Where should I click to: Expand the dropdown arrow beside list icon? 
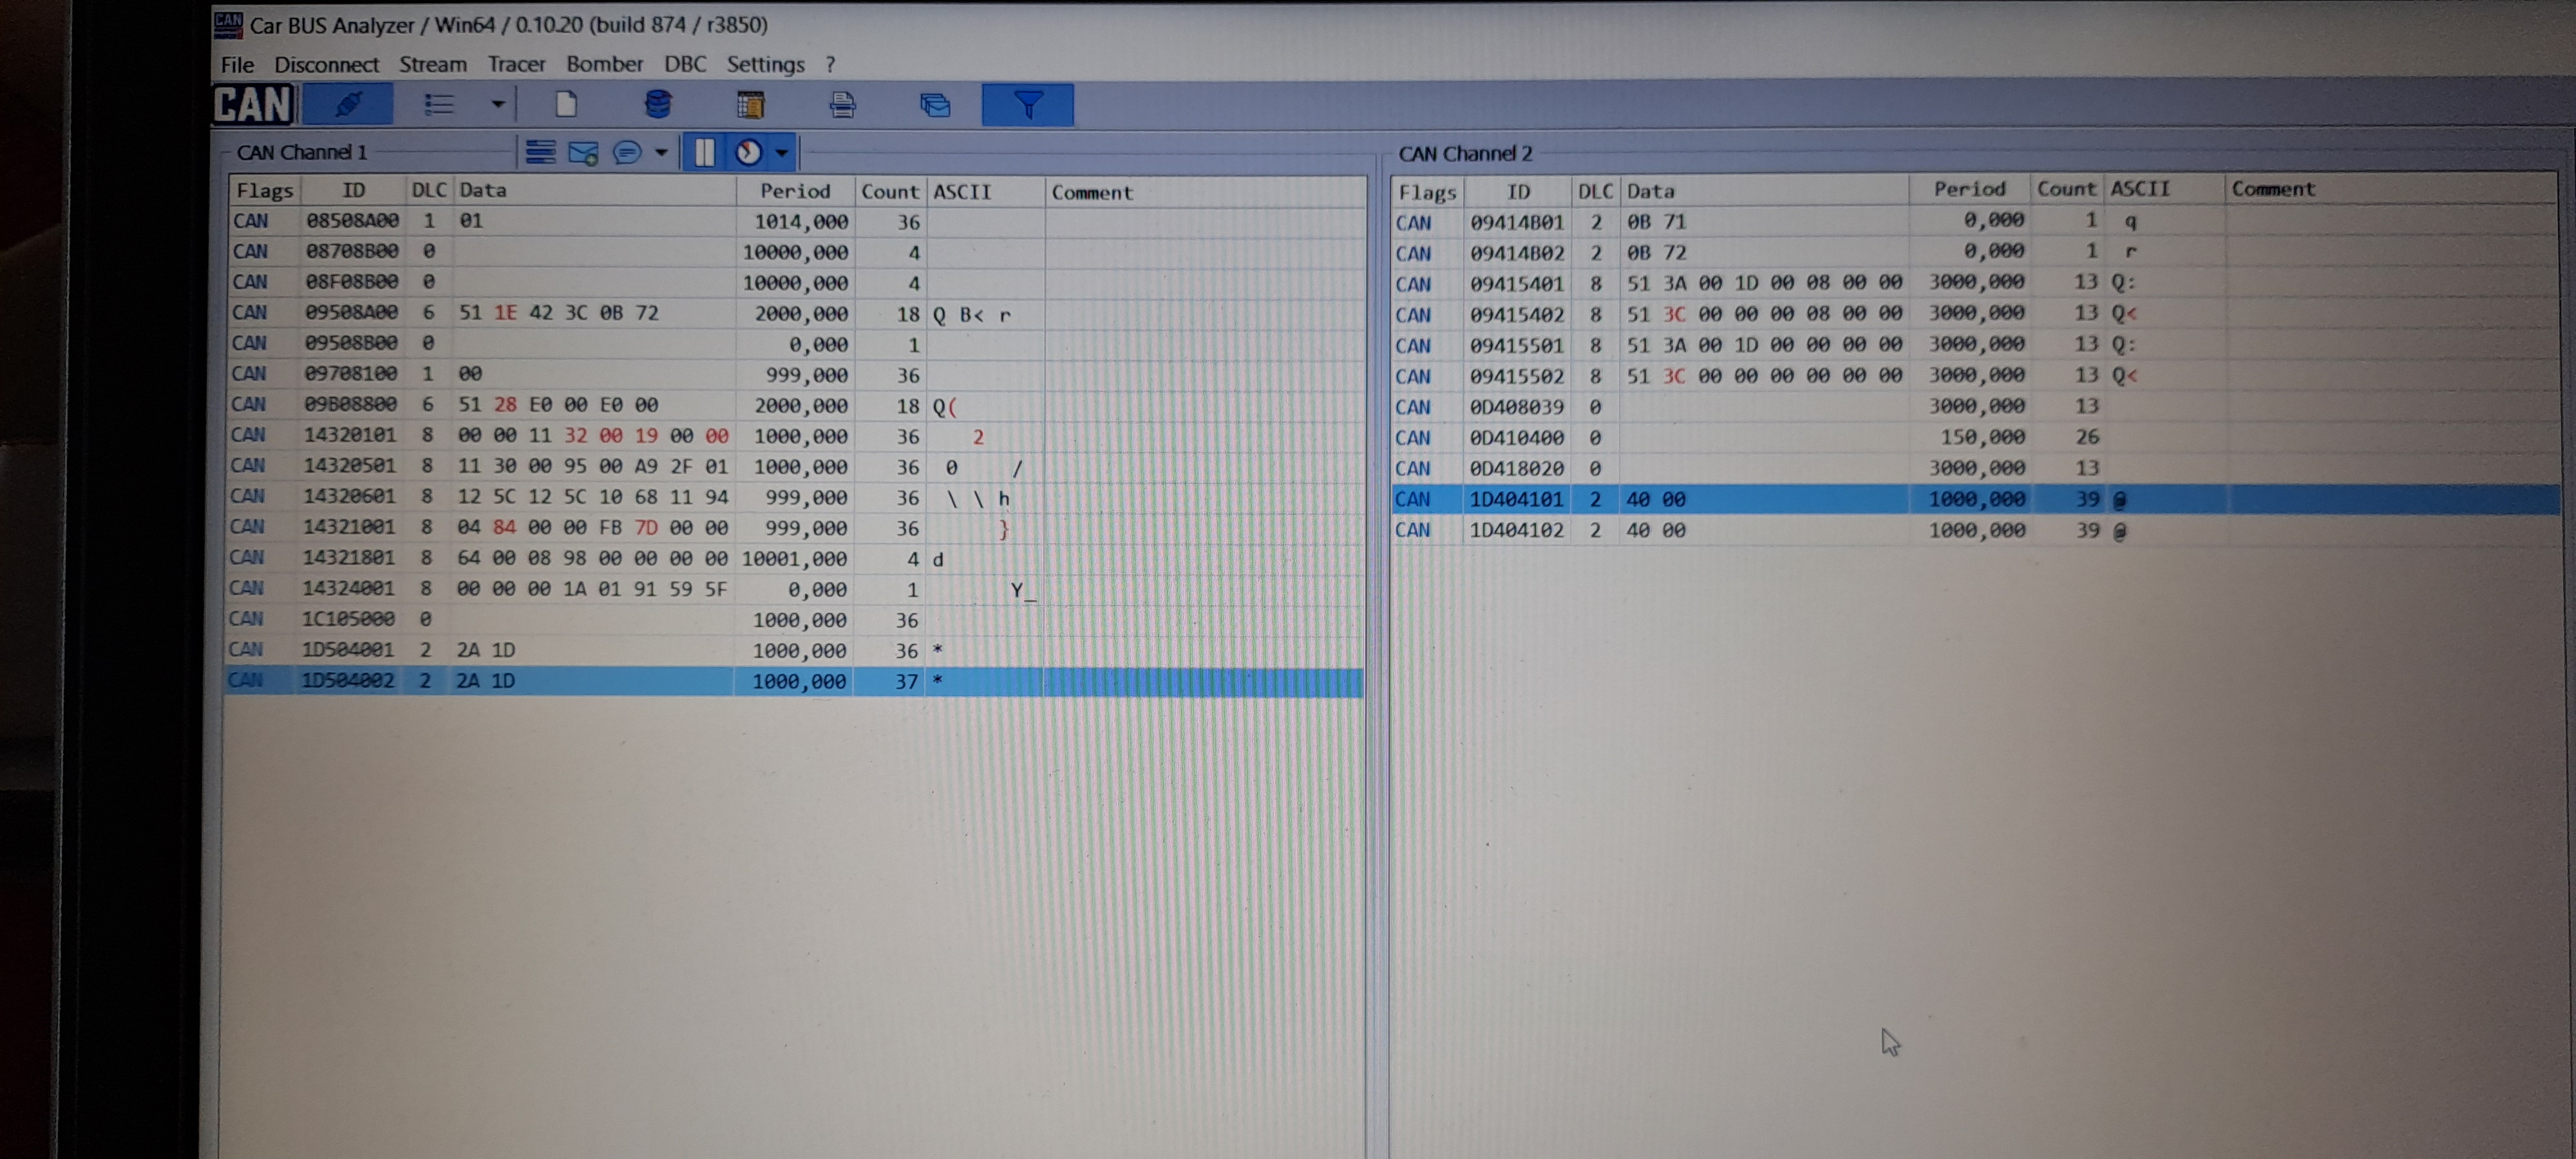[497, 104]
